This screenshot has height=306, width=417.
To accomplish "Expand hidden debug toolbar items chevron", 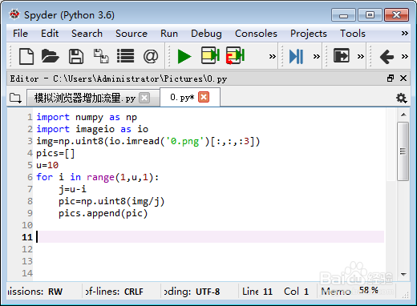I will tap(317, 56).
